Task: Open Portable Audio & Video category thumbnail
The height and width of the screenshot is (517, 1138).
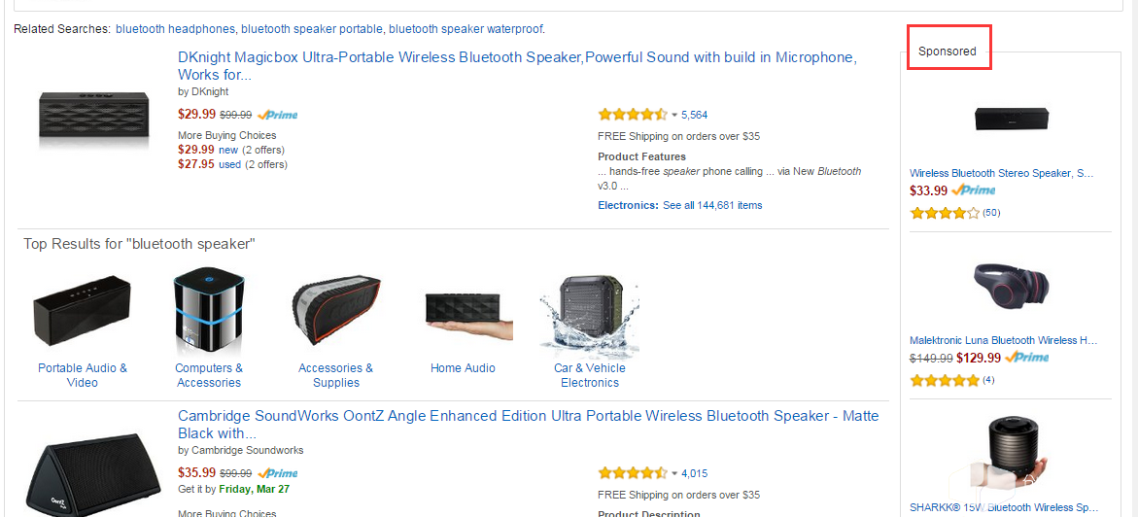Action: tap(82, 311)
